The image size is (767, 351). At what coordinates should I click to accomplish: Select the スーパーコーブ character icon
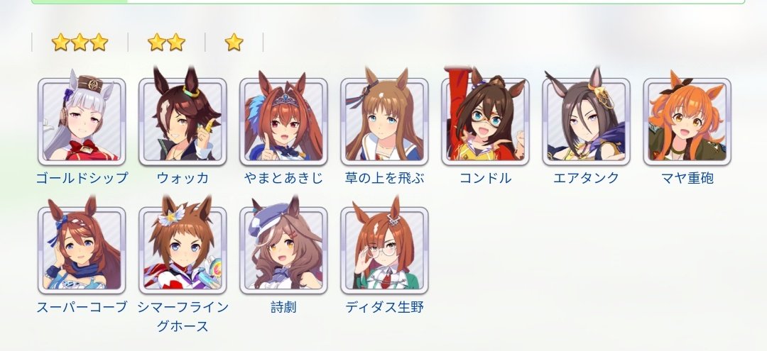point(82,250)
